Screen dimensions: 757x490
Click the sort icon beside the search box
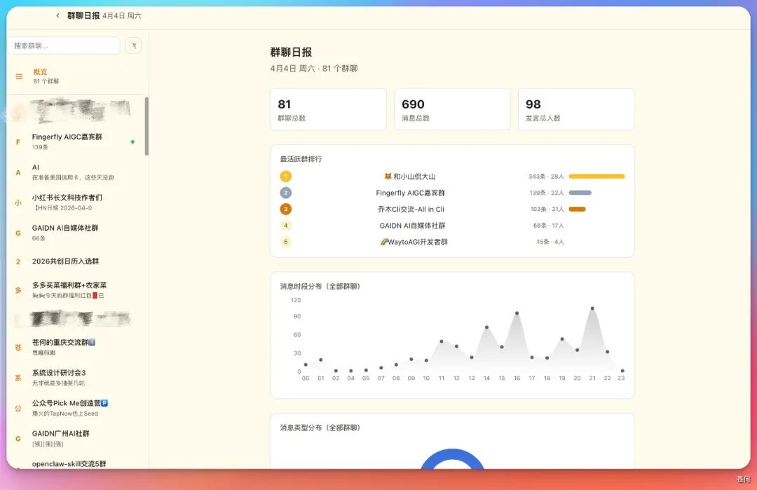[134, 45]
